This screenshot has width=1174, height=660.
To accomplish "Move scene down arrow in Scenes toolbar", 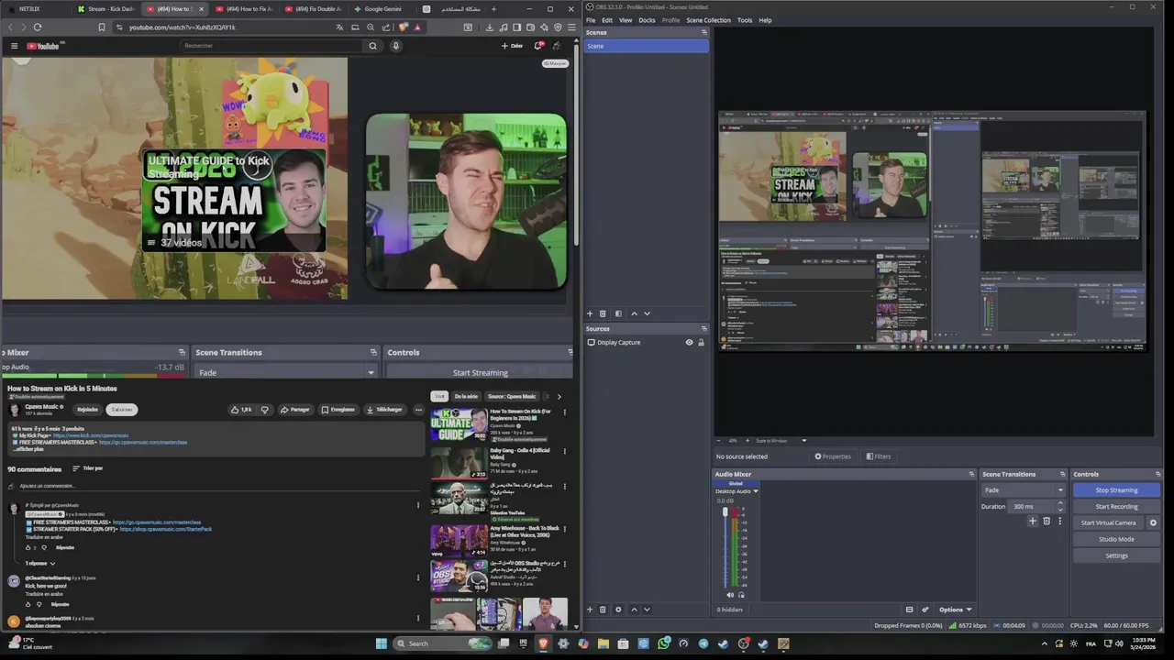I will pos(647,313).
